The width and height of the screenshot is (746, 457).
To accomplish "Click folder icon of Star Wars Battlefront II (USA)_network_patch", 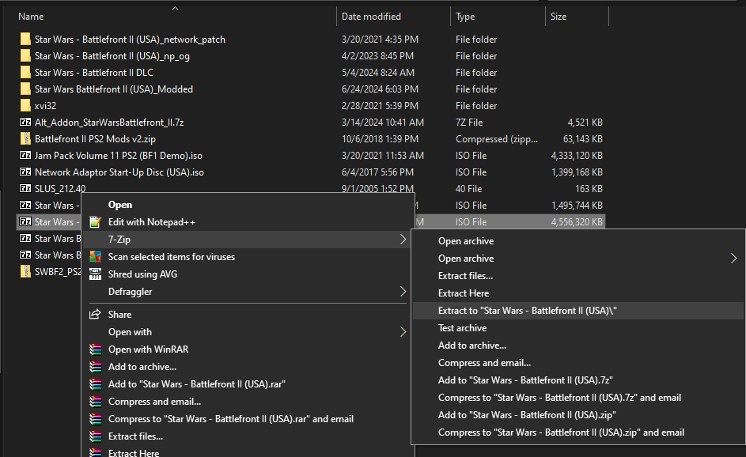I will 25,39.
